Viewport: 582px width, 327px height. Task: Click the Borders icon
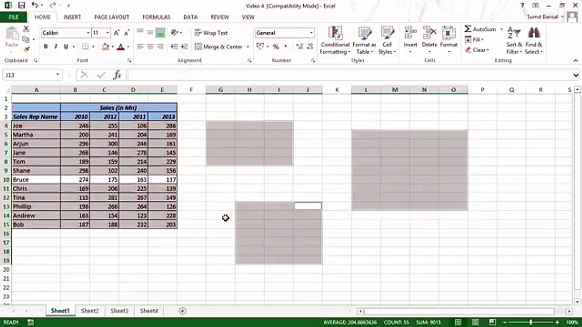coord(85,46)
